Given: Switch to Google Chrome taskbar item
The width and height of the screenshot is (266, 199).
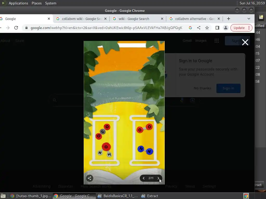Looking at the screenshot, I should (x=74, y=196).
